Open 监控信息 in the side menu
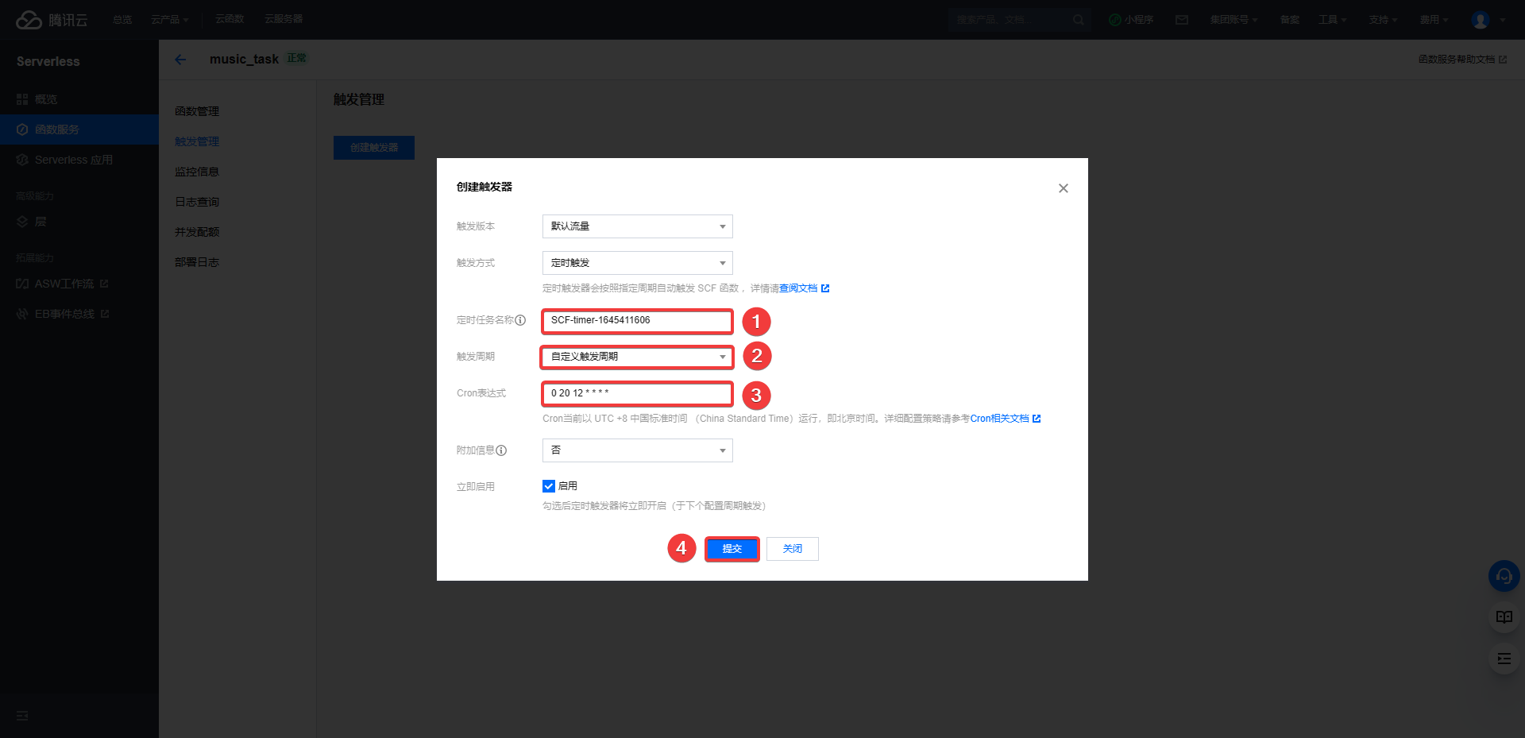This screenshot has height=738, width=1525. pos(197,172)
